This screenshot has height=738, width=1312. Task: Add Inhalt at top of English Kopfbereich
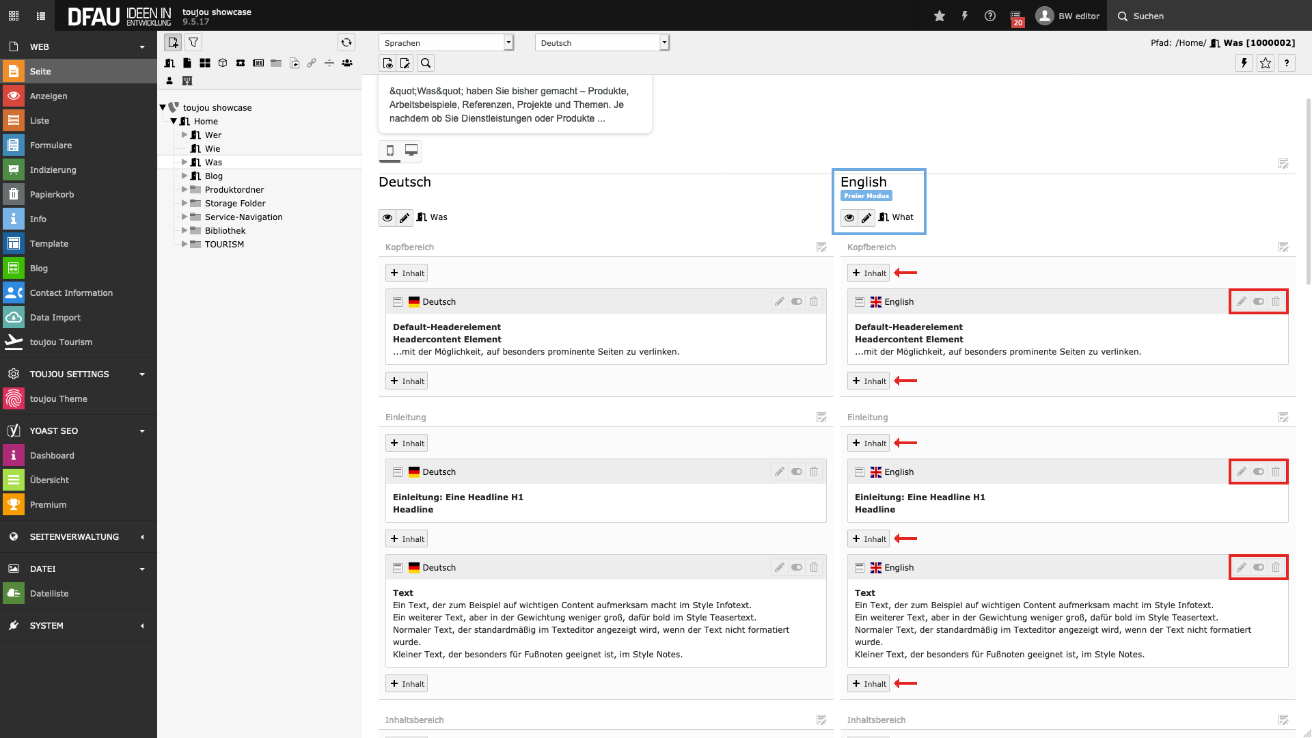[869, 273]
